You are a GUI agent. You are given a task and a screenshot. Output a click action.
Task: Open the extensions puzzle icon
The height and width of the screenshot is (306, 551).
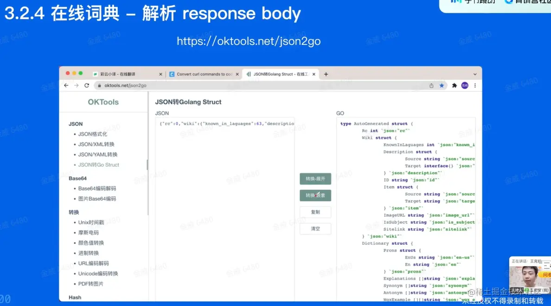click(x=455, y=85)
